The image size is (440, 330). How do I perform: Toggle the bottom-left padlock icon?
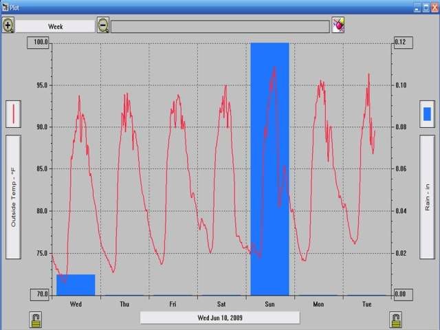click(36, 319)
